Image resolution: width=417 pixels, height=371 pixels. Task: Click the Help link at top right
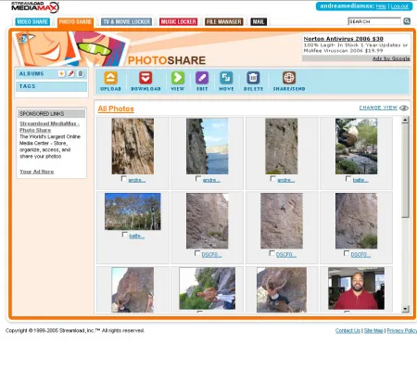(381, 6)
